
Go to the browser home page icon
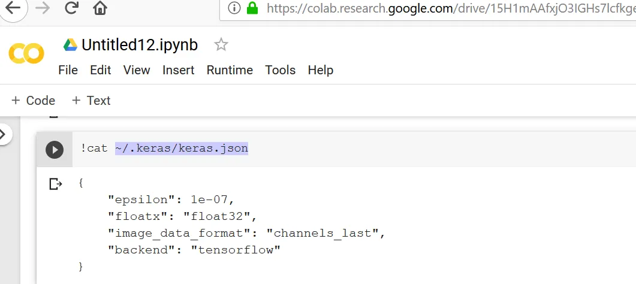(100, 8)
